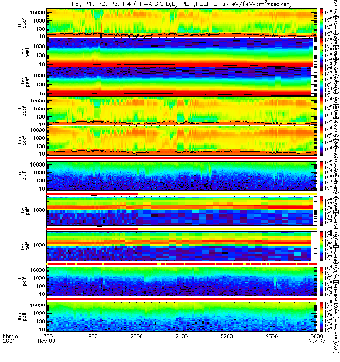Select the 'thc peif' panel label
The image size is (340, 362).
pos(25,246)
